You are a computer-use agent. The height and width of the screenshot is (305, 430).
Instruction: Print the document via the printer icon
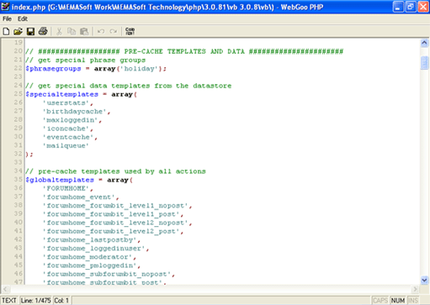(43, 31)
